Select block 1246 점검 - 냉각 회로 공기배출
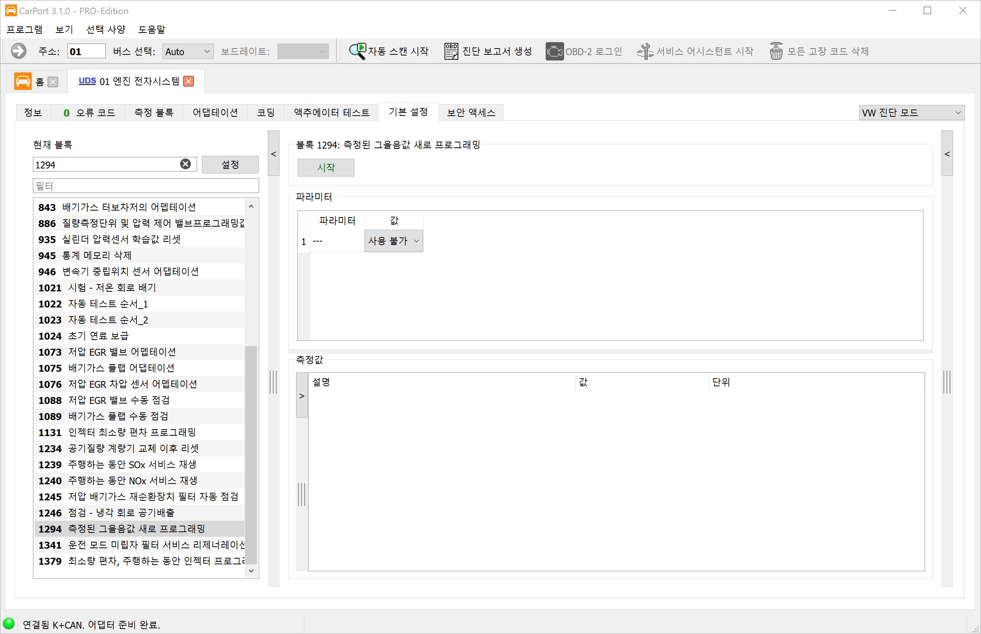 pos(139,513)
